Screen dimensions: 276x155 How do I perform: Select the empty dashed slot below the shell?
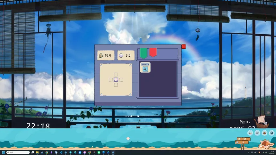point(116,85)
